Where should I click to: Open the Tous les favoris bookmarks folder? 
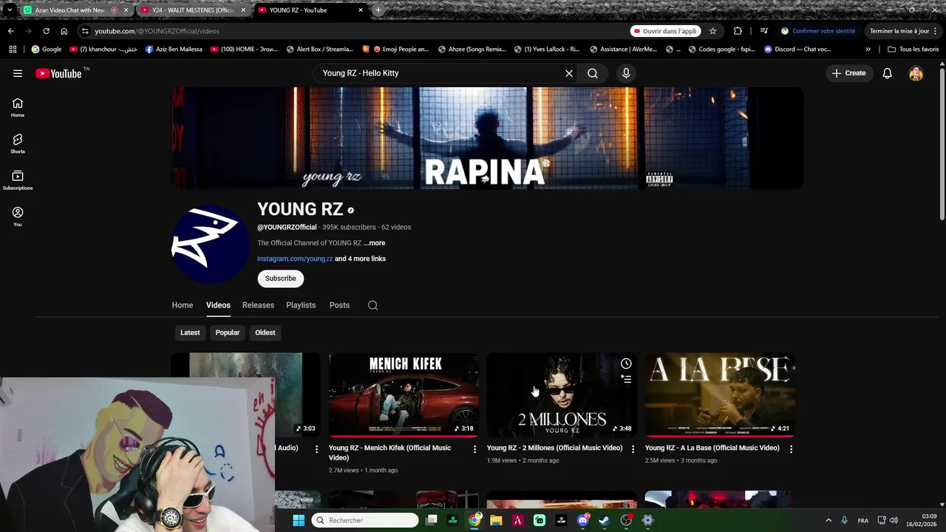913,50
